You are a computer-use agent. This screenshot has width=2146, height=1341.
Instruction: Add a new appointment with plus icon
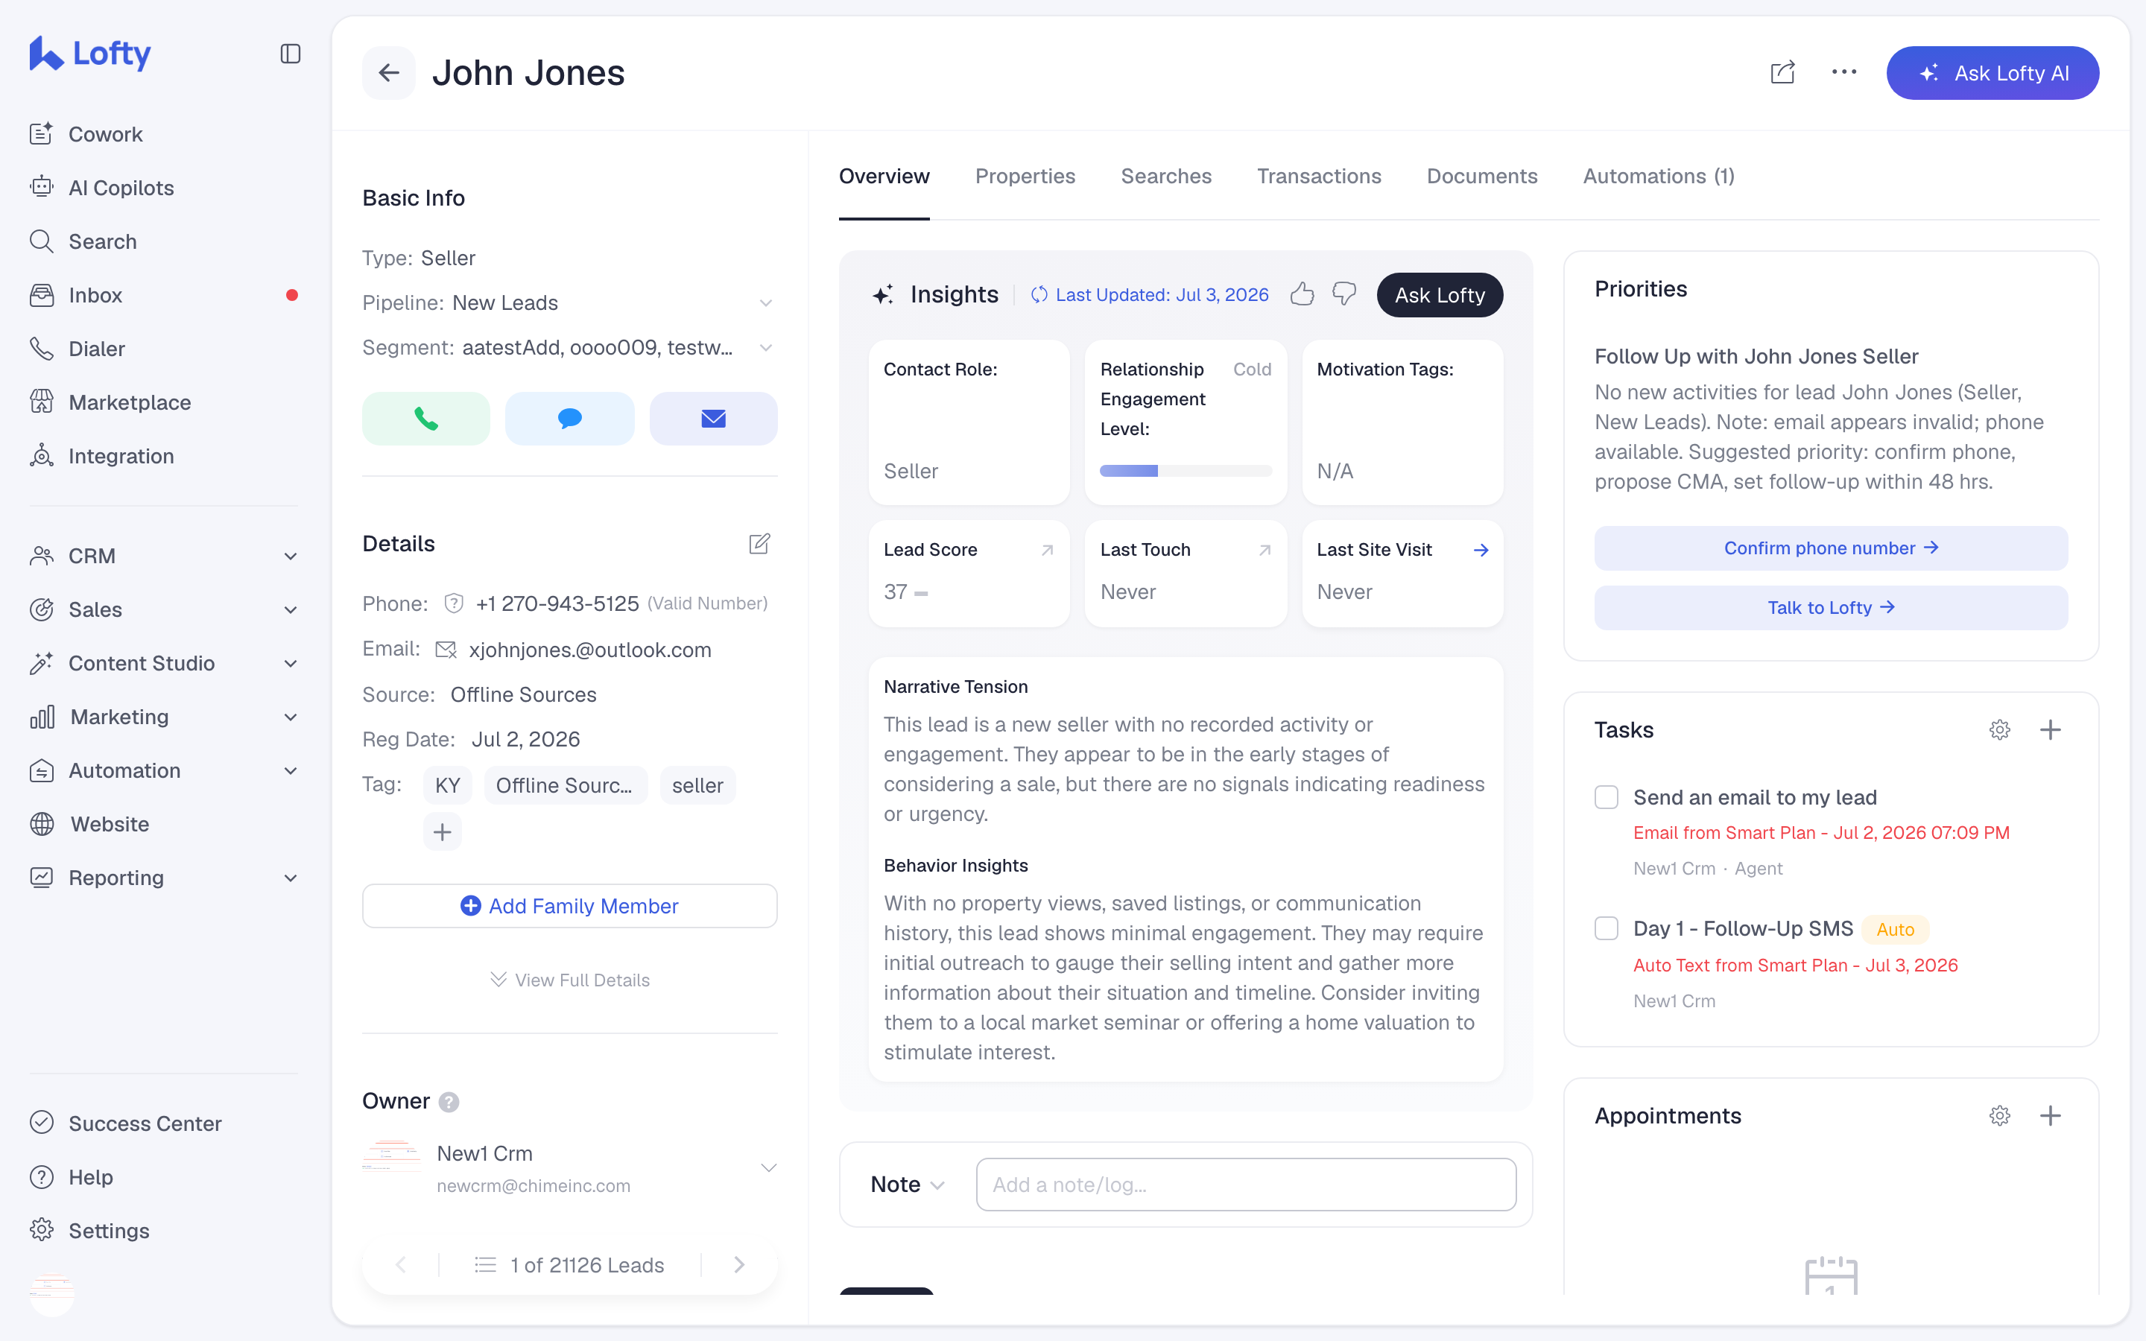tap(2050, 1116)
